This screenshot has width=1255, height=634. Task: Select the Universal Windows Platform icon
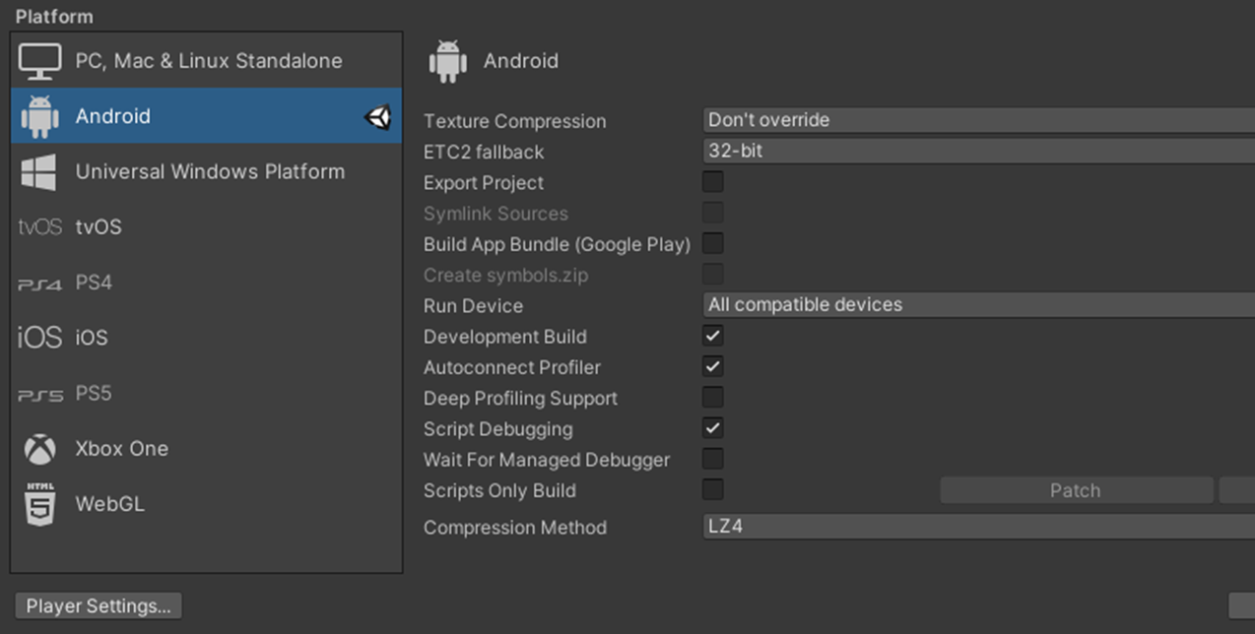click(x=39, y=171)
